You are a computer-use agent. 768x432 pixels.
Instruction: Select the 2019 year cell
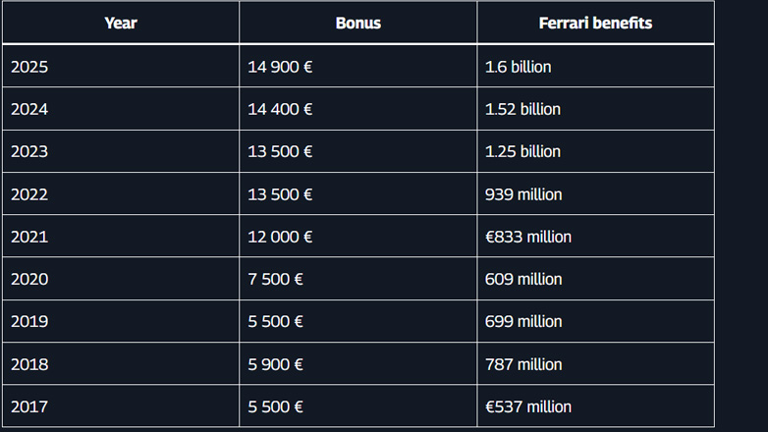click(x=29, y=321)
